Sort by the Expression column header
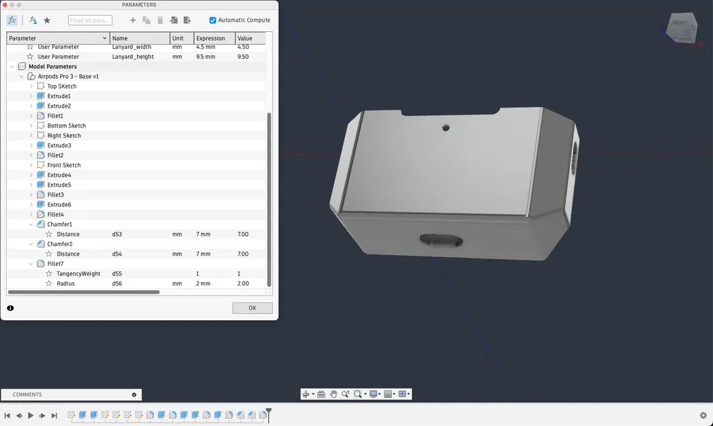The height and width of the screenshot is (426, 713). [x=215, y=38]
